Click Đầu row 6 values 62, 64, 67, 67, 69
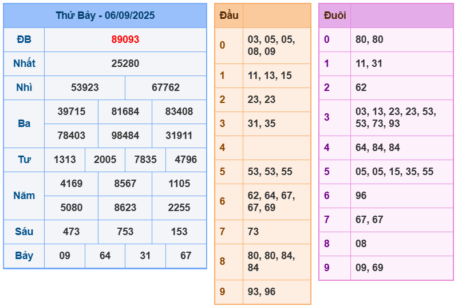This screenshot has height=306, width=458. click(x=271, y=201)
